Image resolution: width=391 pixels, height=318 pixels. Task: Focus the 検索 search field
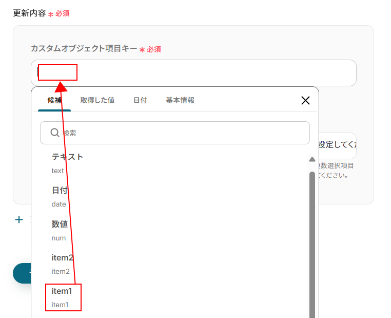pos(175,133)
